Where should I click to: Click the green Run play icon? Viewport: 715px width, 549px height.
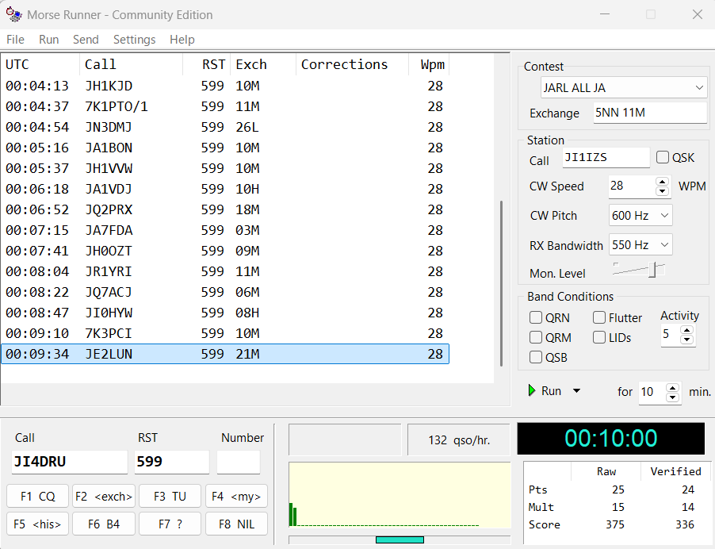532,390
